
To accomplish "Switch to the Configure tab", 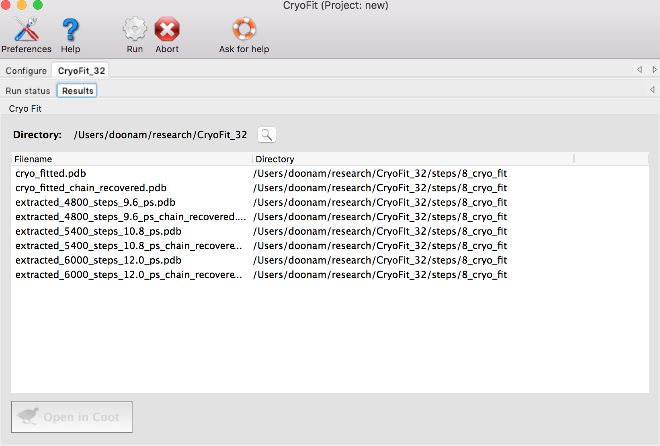I will (x=25, y=70).
